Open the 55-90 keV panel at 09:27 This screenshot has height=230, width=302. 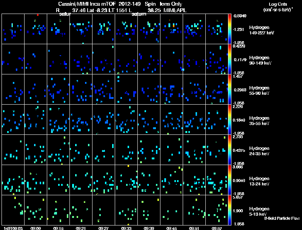point(103,90)
